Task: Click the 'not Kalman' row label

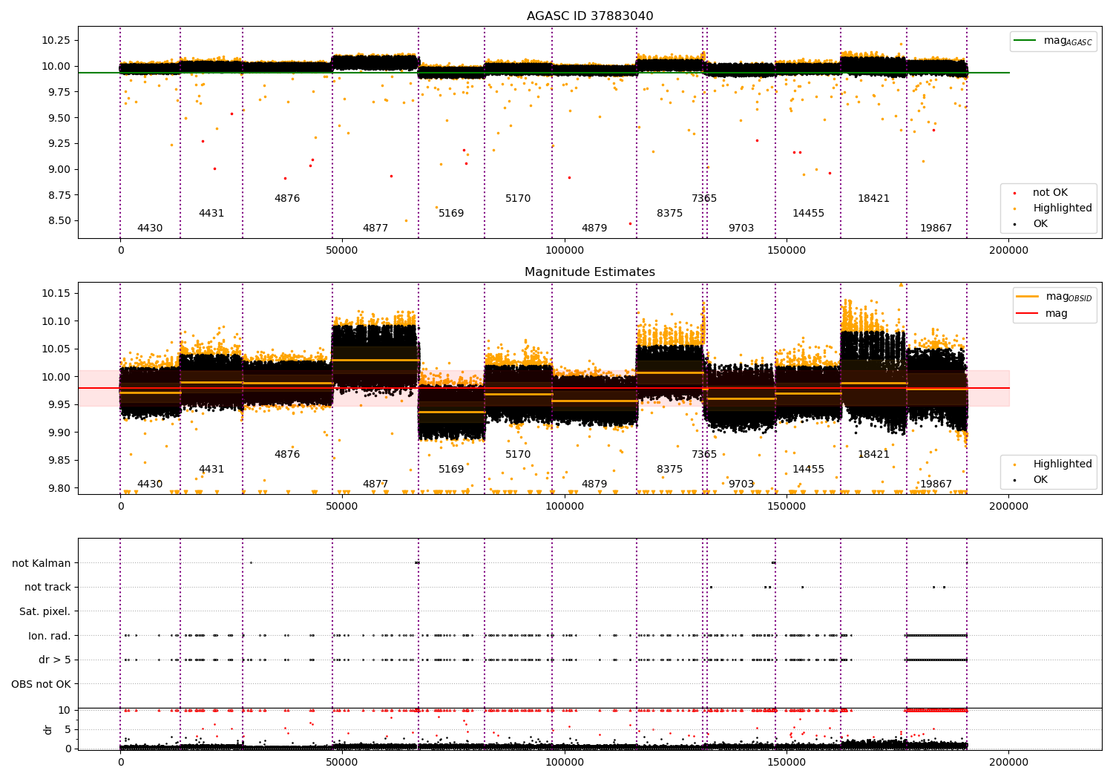Action: coord(42,563)
